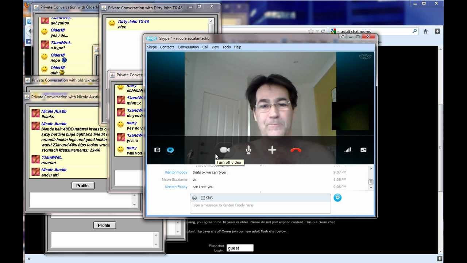Click the 'can i see you' message
The height and width of the screenshot is (263, 467).
(203, 187)
